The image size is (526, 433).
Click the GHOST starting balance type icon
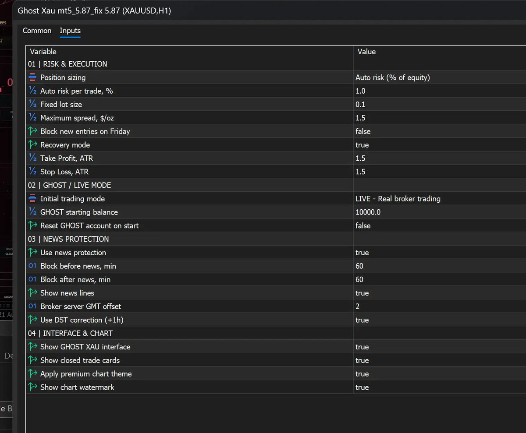[x=32, y=212]
